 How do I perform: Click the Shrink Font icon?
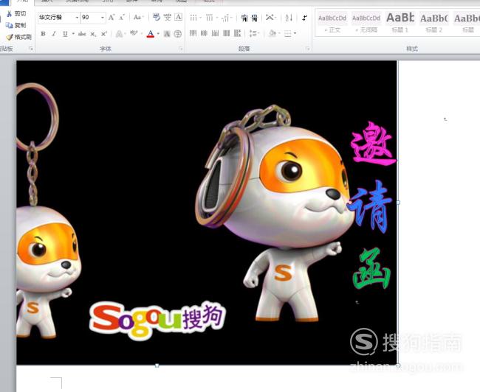click(122, 18)
